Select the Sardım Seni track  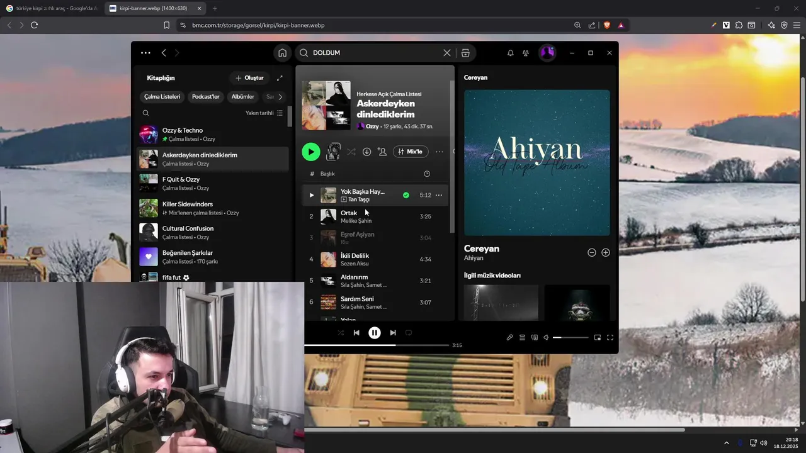click(x=375, y=302)
